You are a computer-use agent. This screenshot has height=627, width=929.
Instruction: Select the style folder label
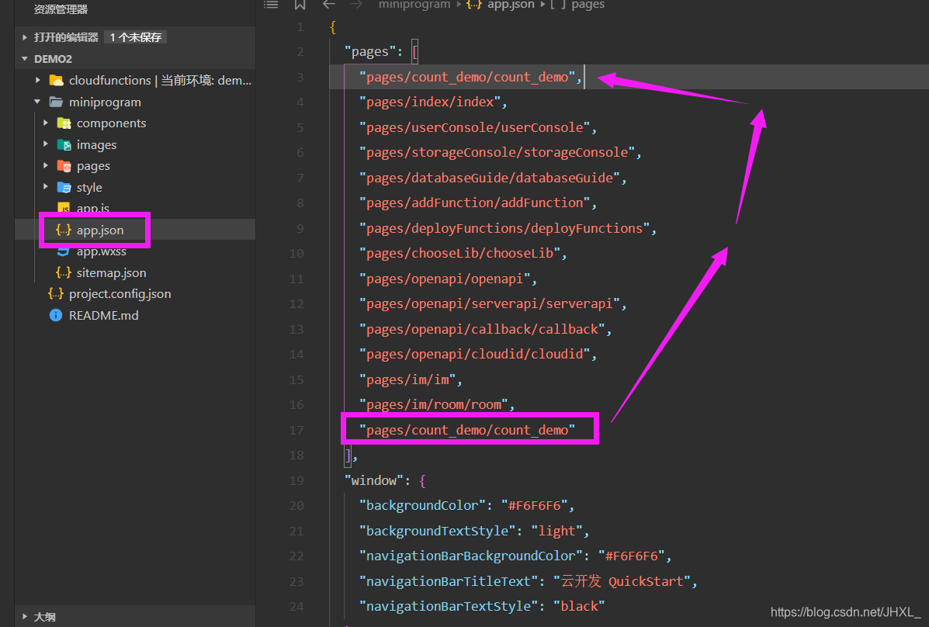tap(89, 187)
